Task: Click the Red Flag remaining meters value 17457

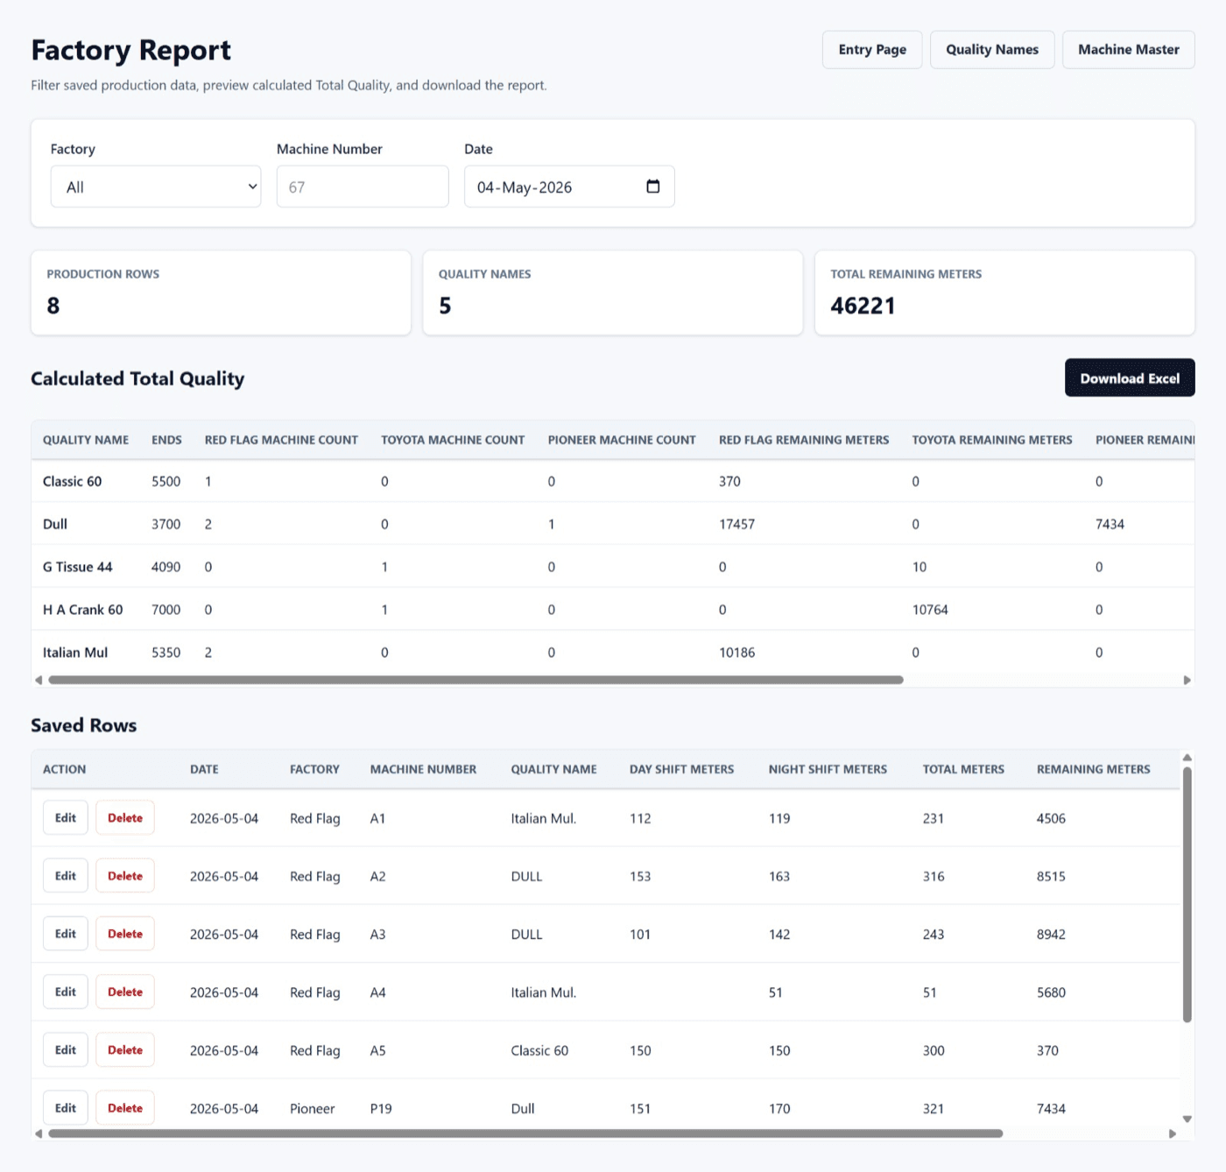Action: [x=736, y=524]
